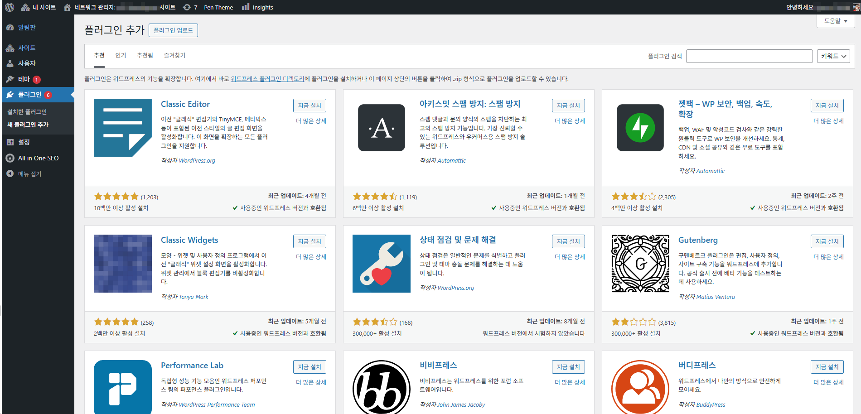Switch to the 추천됨 tab

[145, 55]
